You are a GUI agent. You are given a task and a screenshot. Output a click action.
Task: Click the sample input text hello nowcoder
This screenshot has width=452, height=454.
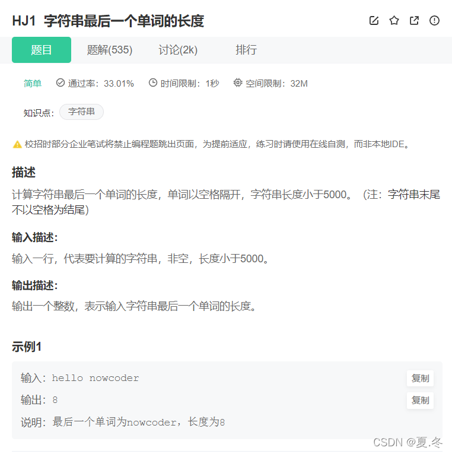tap(96, 378)
